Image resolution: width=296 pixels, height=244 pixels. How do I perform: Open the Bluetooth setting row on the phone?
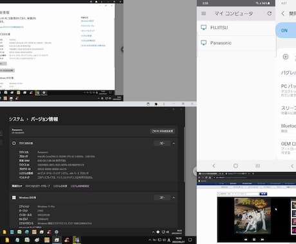coord(288,128)
